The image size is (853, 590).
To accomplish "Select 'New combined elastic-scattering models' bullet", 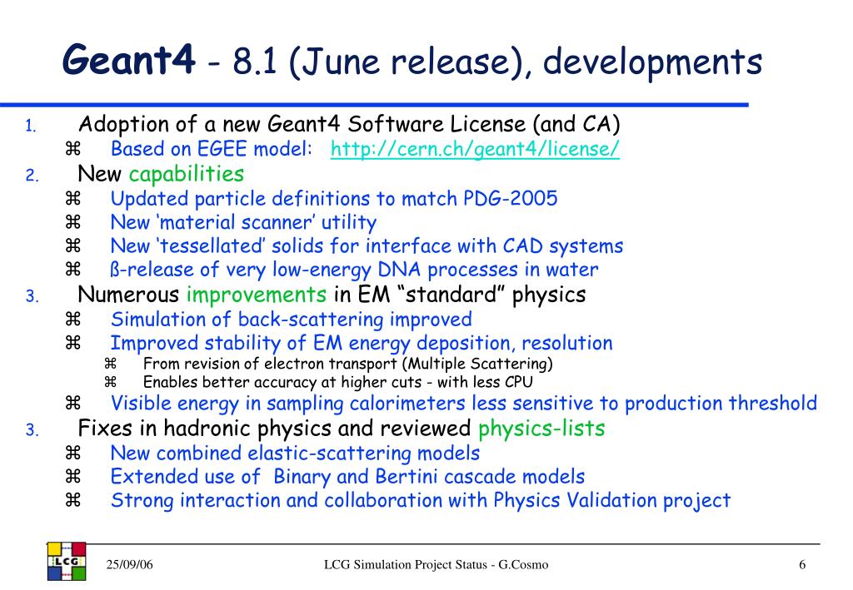I will (295, 453).
